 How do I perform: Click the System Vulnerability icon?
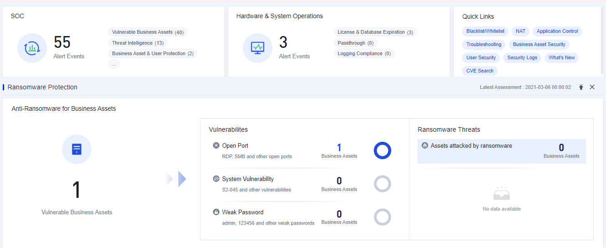pos(216,179)
